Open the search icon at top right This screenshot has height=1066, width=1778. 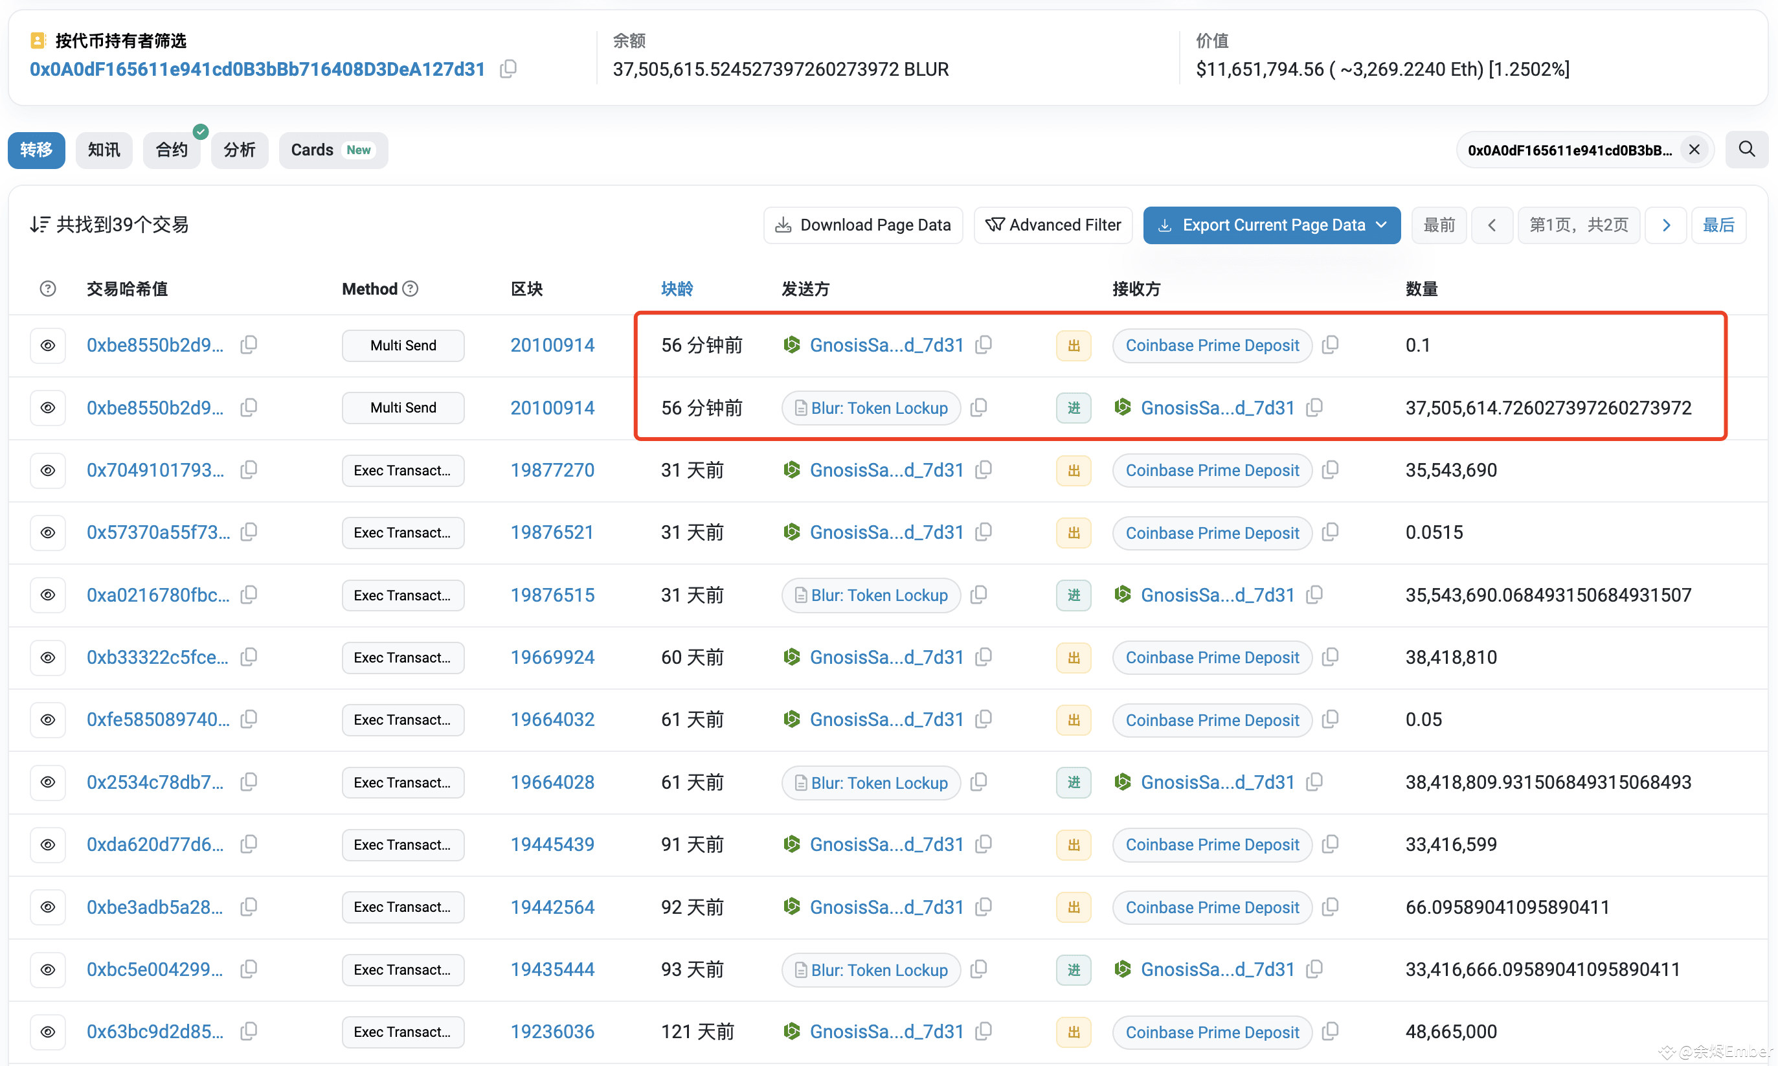[x=1747, y=150]
